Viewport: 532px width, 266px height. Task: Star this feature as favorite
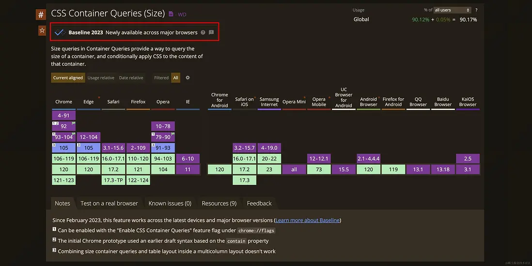tap(42, 30)
